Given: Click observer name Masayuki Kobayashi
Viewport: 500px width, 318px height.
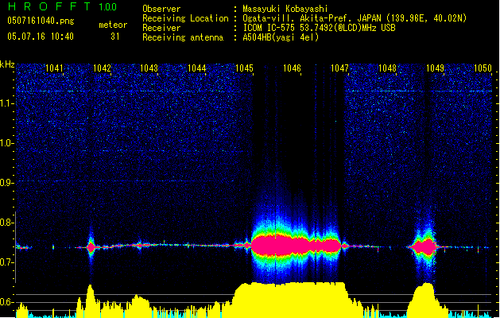Looking at the screenshot, I should [285, 9].
